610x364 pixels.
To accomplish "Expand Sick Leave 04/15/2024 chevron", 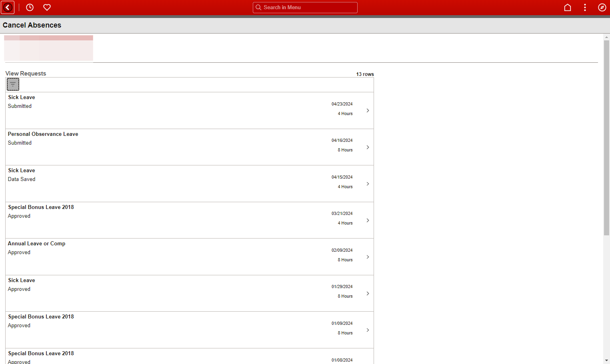I will coord(368,184).
